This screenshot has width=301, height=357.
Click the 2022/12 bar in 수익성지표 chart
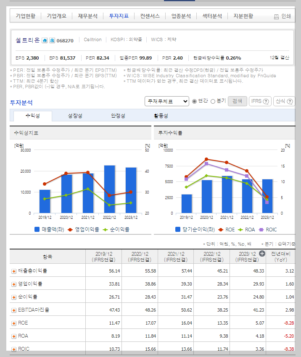(109, 189)
